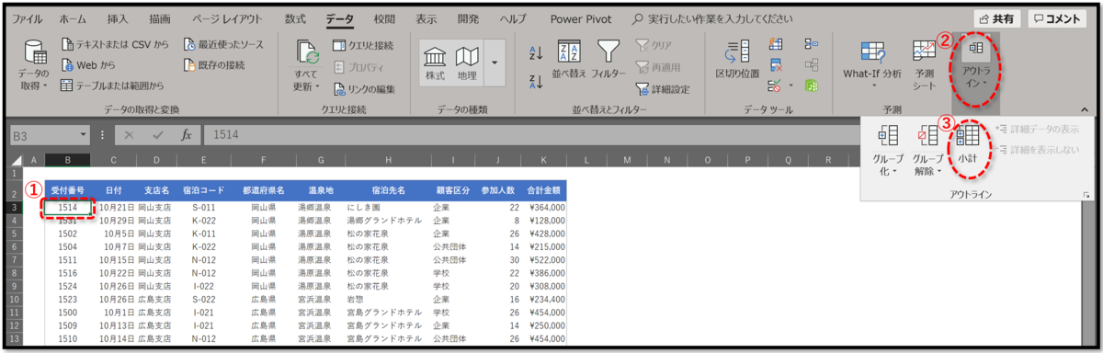This screenshot has width=1103, height=353.
Task: Click the 共有 share button
Action: 996,18
